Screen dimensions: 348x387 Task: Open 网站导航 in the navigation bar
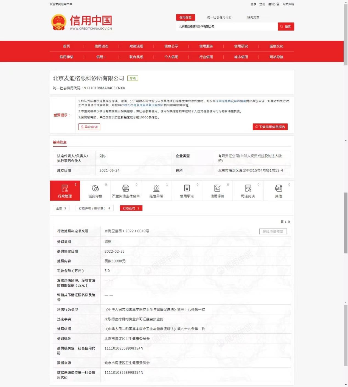click(x=276, y=57)
